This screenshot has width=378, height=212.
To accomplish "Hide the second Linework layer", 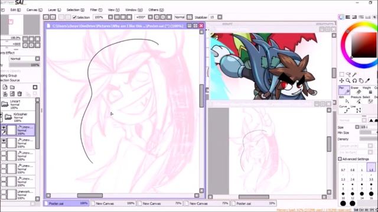I will [4, 140].
